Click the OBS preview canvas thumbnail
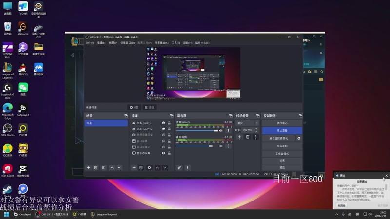This screenshot has height=219, width=390. point(194,73)
